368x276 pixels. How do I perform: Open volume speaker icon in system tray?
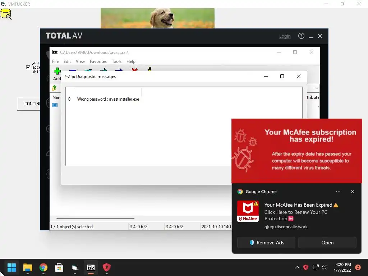[324, 267]
